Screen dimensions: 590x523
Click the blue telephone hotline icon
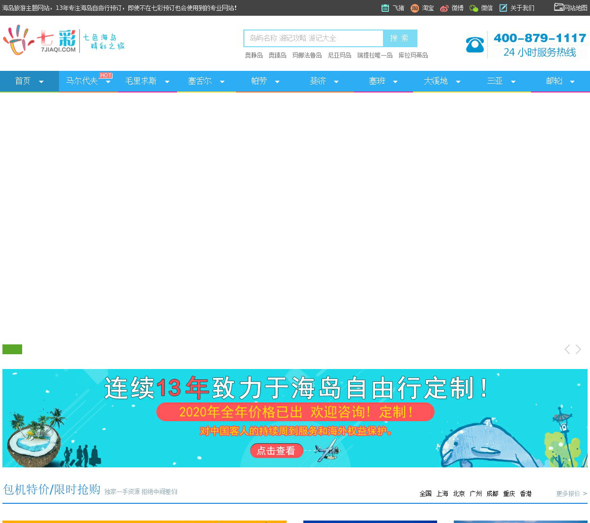coord(474,45)
